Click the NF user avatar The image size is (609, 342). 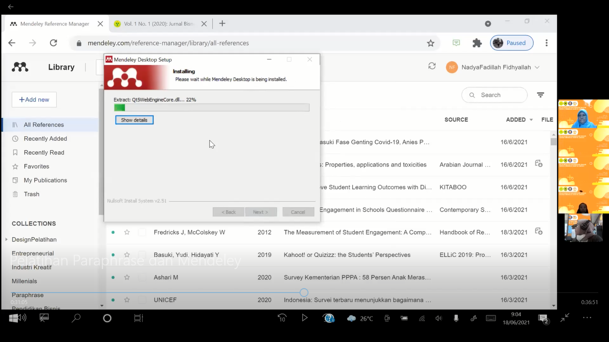tap(452, 67)
